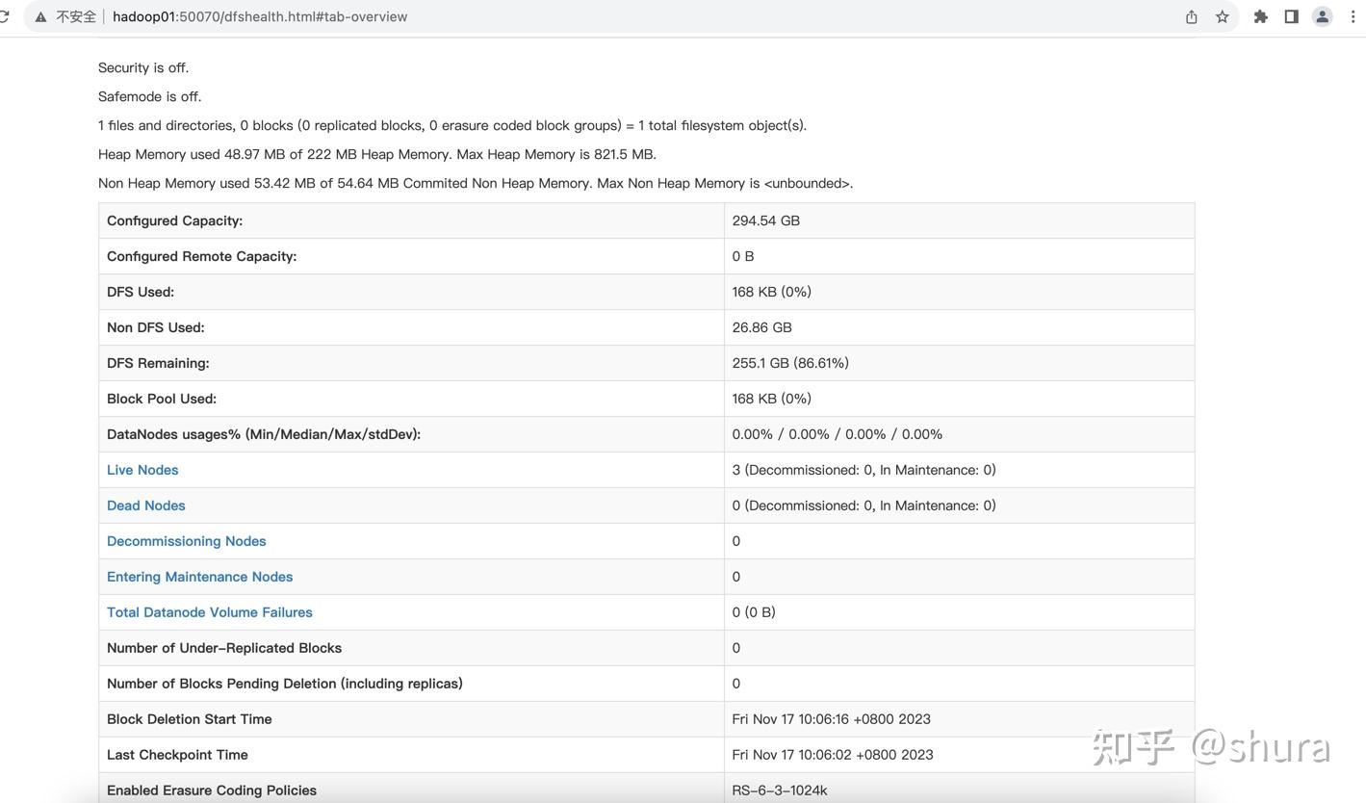The width and height of the screenshot is (1366, 803).
Task: Click the "Safemode is off." text
Action: pyautogui.click(x=150, y=96)
